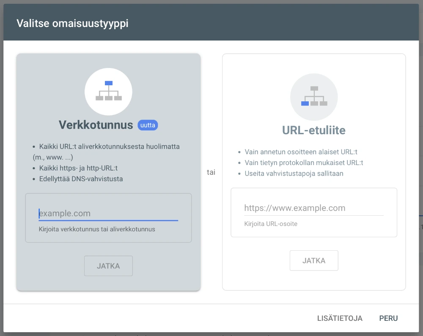Click the URL-etuliite hierarchy icon
The height and width of the screenshot is (336, 423).
[314, 97]
